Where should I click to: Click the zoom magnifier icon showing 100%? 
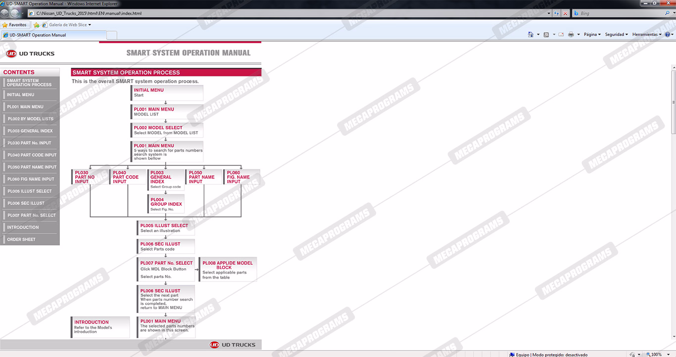tap(648, 355)
